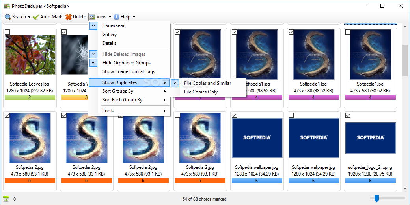Click the Auto Mark green checkmark icon
Image resolution: width=410 pixels, height=205 pixels.
(36, 17)
